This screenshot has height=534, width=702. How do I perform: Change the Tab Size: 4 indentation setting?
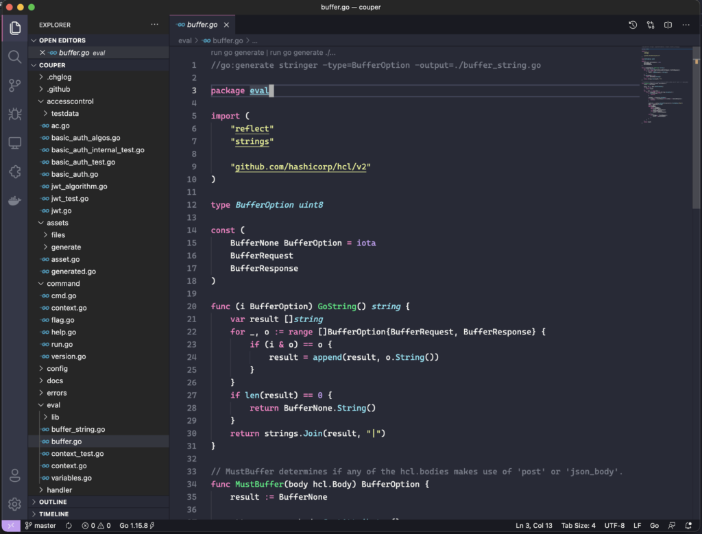pos(579,526)
